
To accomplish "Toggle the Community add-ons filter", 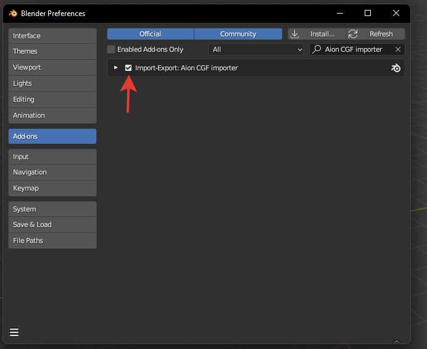I will pos(238,34).
